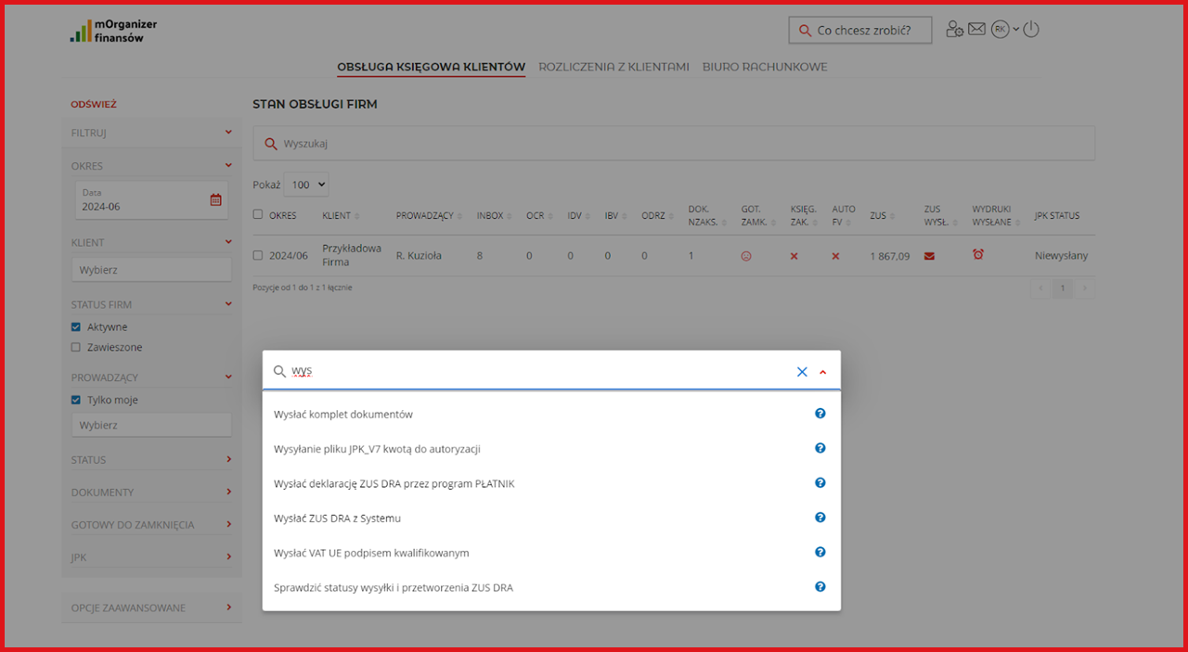
Task: Tick the select-all checkbox in table header
Action: (x=258, y=214)
